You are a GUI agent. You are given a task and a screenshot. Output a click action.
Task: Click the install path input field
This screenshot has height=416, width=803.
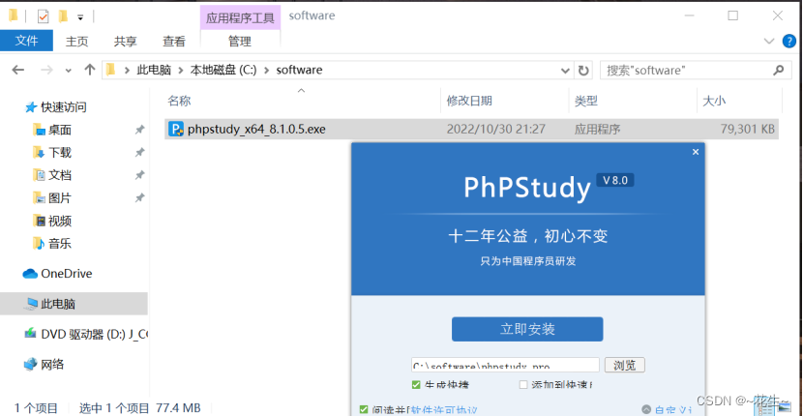pyautogui.click(x=505, y=366)
